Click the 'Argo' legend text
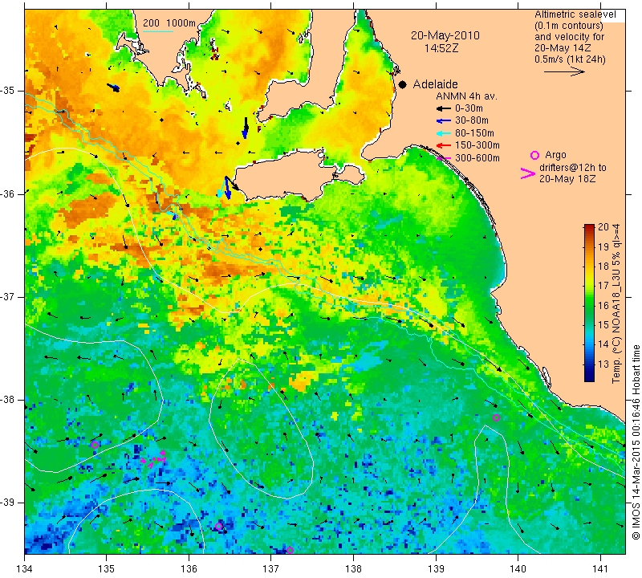642x578 pixels. tap(555, 155)
